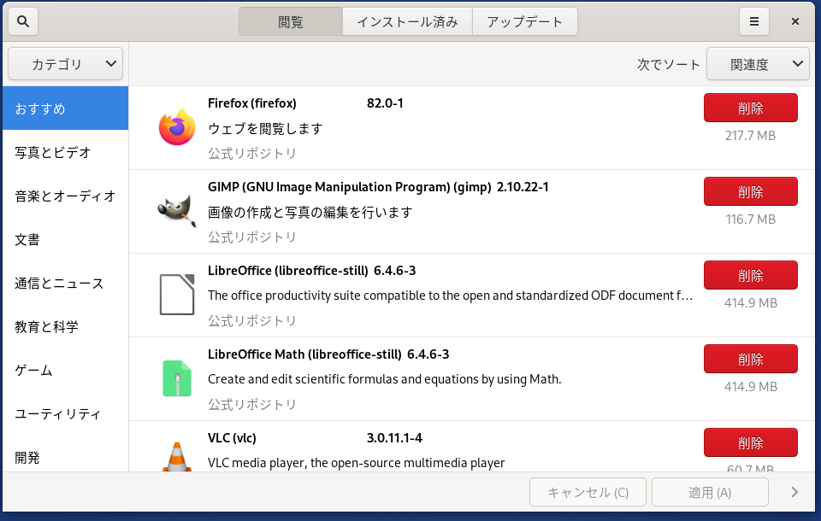The width and height of the screenshot is (821, 521).
Task: Switch to the 閲覧 tab
Action: point(291,21)
